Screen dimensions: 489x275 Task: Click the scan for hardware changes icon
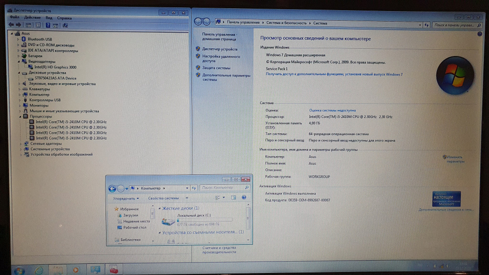[x=65, y=25]
